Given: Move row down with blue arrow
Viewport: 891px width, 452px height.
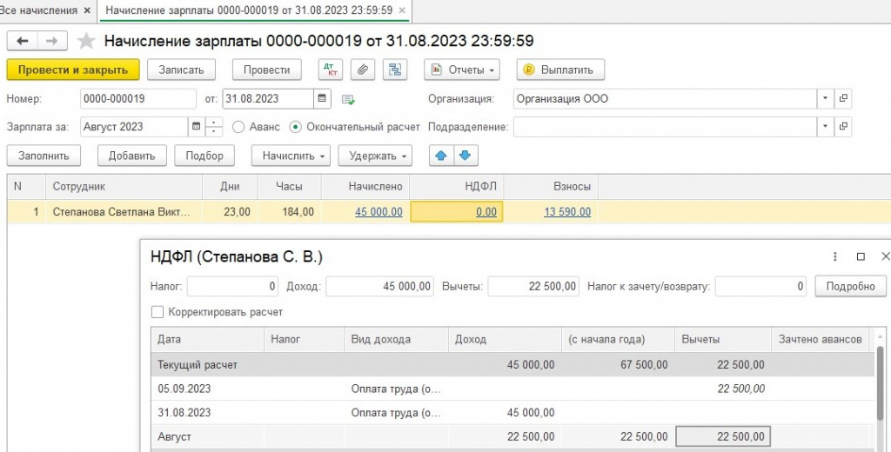Looking at the screenshot, I should (x=466, y=156).
